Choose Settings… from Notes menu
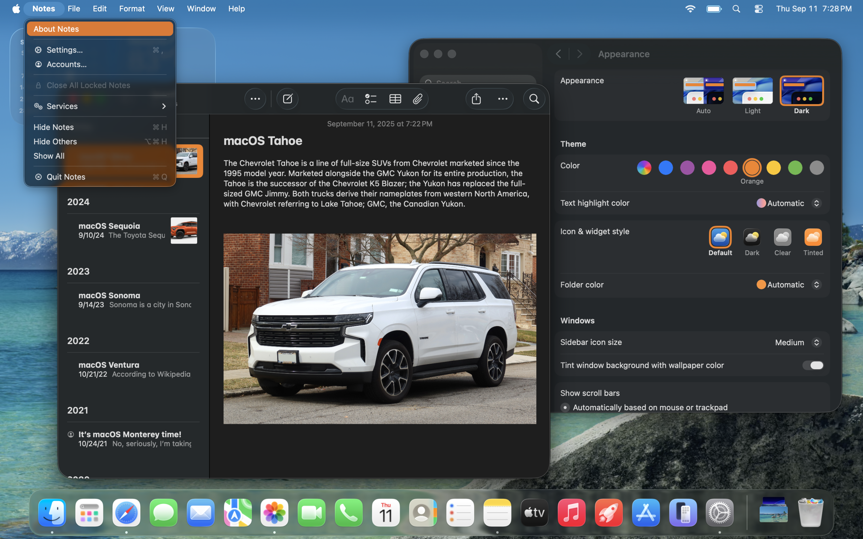This screenshot has width=863, height=539. [x=64, y=50]
